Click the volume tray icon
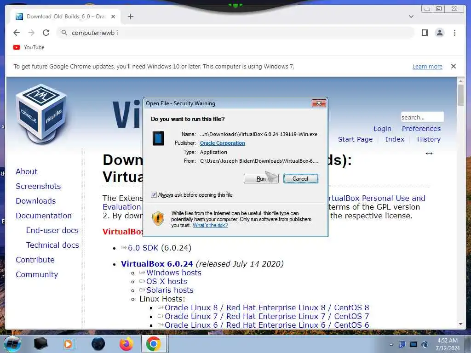The height and width of the screenshot is (353, 471). 425,344
